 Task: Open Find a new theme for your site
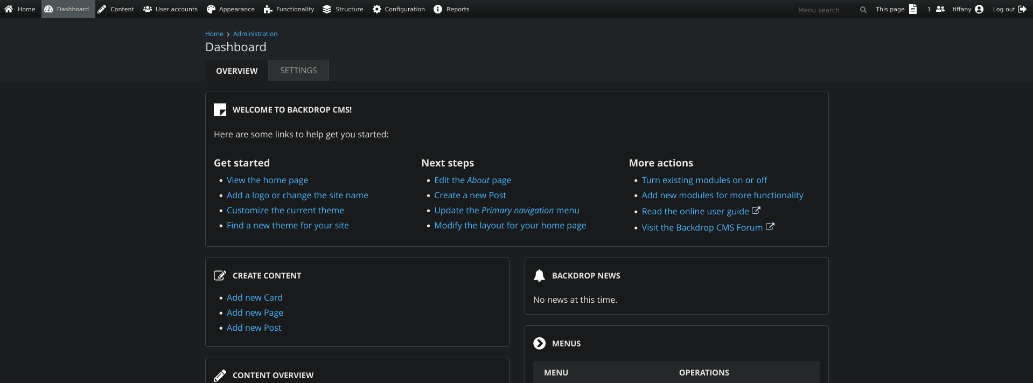tap(288, 225)
